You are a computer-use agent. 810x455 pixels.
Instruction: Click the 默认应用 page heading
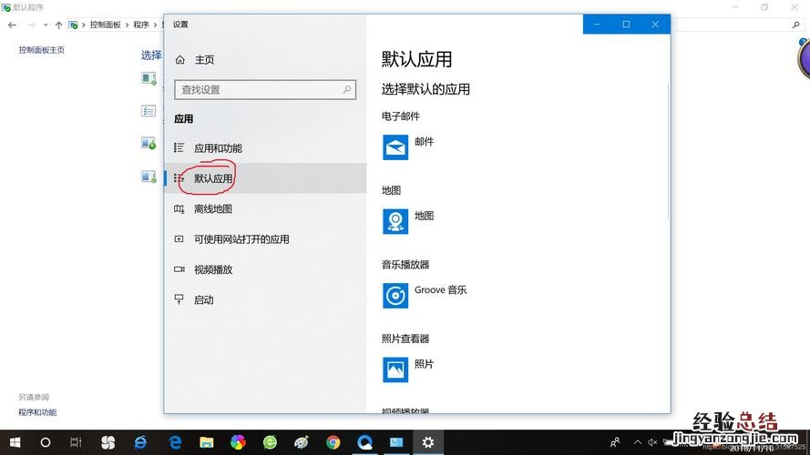[417, 59]
